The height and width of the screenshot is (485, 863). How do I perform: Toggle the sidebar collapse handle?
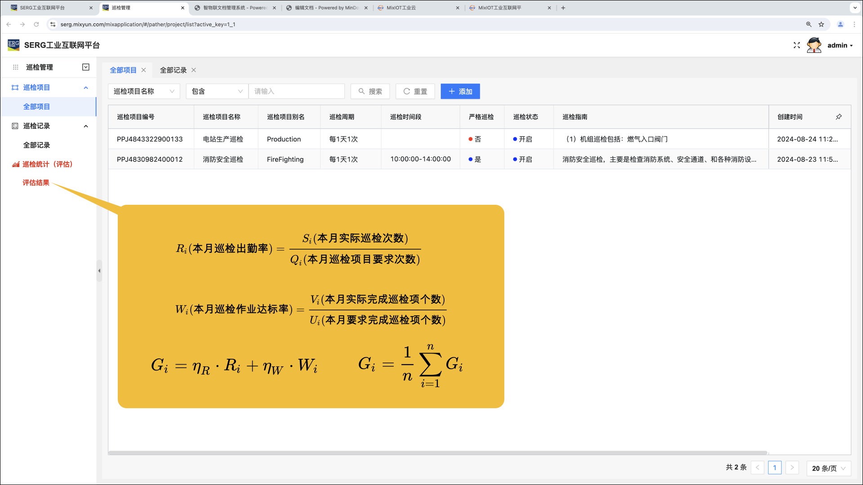(99, 271)
